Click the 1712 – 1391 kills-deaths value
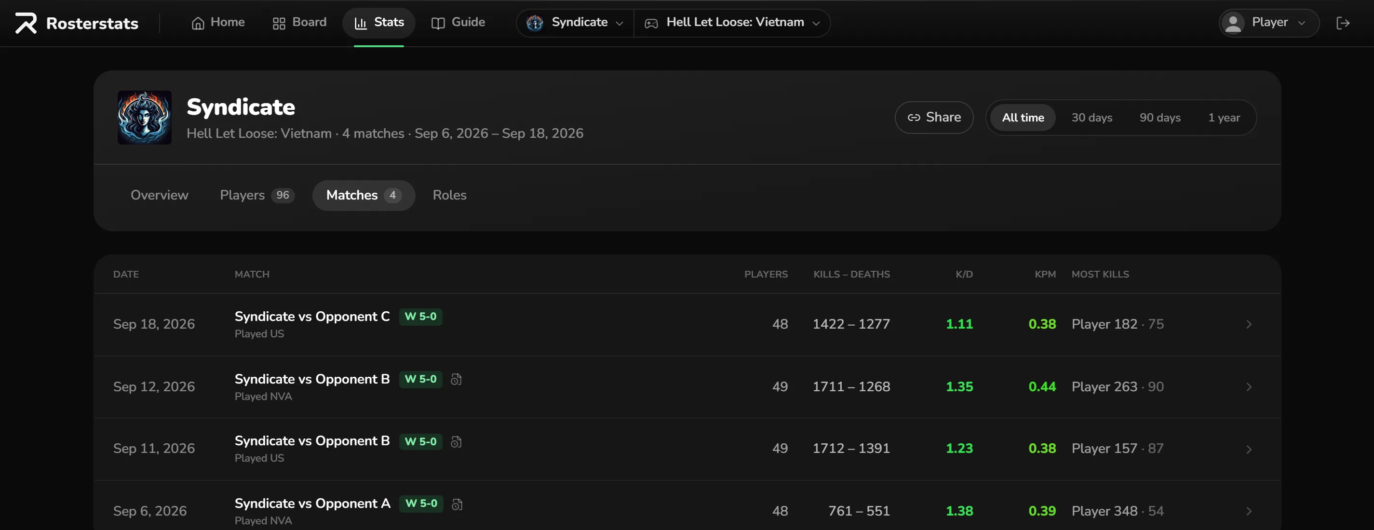 851,449
